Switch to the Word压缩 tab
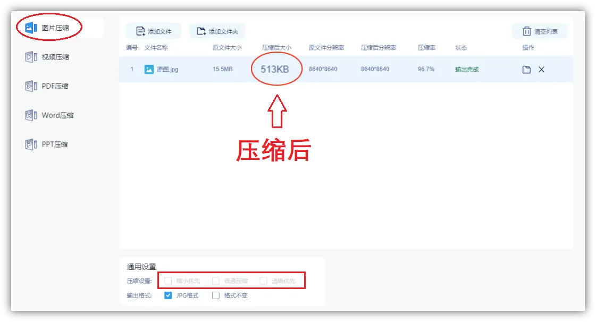 pyautogui.click(x=52, y=115)
